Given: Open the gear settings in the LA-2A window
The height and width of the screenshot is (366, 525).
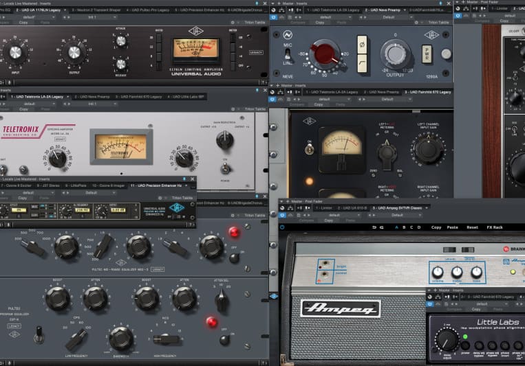Looking at the screenshot, I should (x=233, y=109).
